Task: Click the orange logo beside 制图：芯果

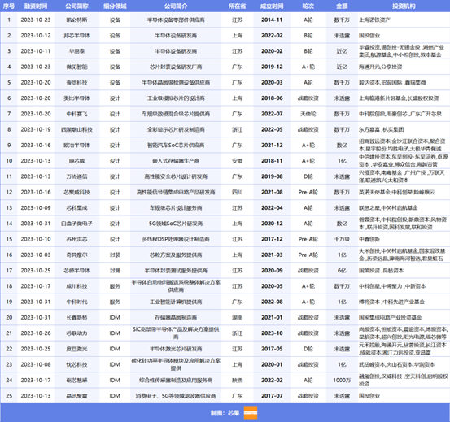Action: [251, 412]
